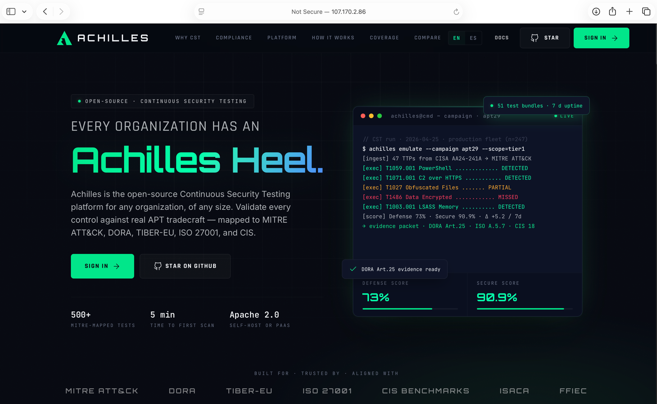Click the Safari sidebar toggle icon

11,11
